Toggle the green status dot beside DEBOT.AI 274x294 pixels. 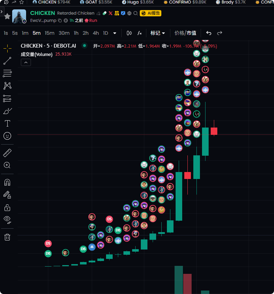pyautogui.click(x=84, y=46)
